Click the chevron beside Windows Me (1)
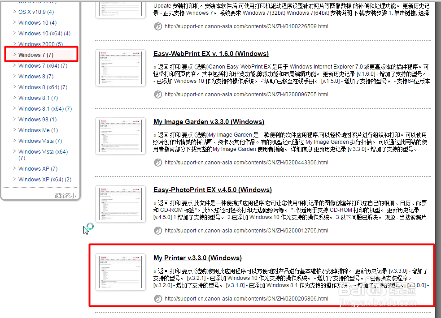Screen dimensions: 441x318 (15, 130)
